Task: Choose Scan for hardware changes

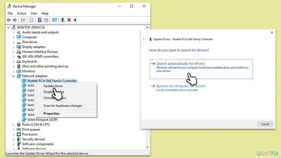Action: 65,106
